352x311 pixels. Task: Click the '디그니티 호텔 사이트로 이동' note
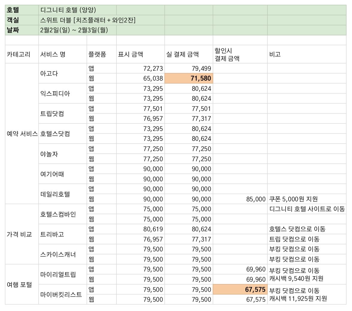307,209
